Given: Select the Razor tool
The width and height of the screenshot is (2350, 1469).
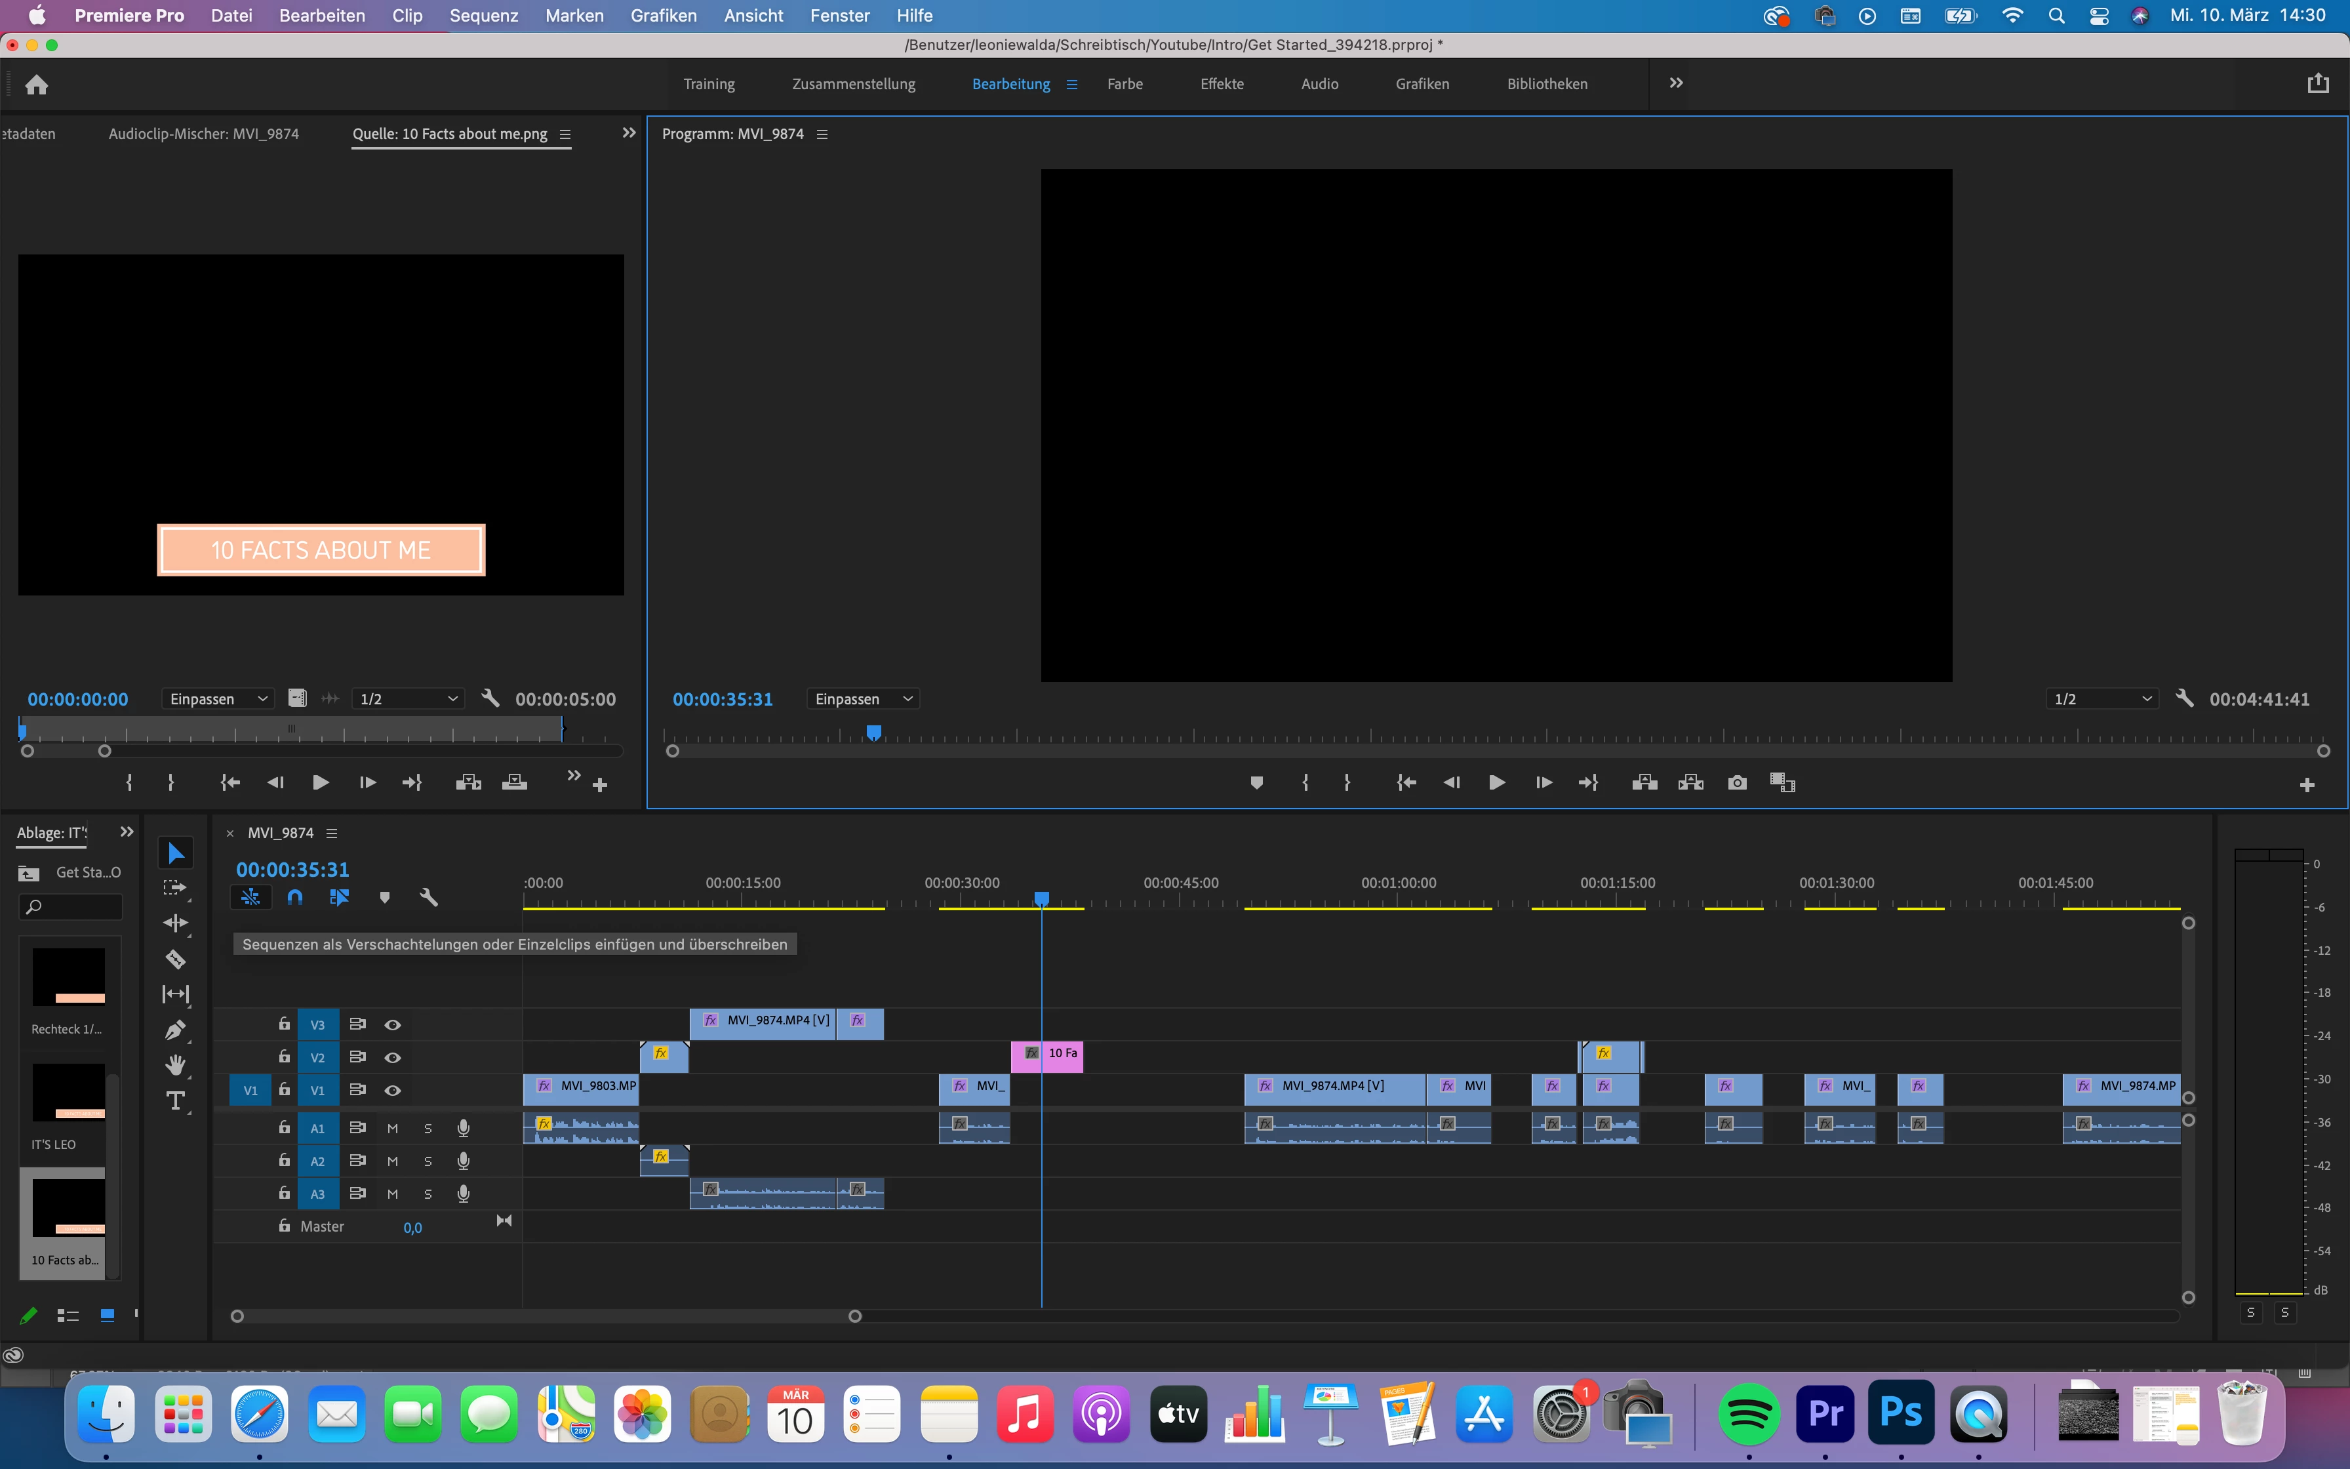Looking at the screenshot, I should [x=176, y=959].
